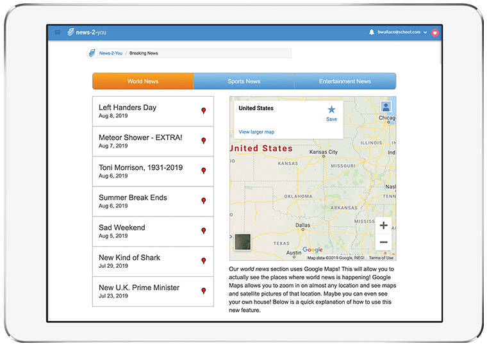This screenshot has width=487, height=346.
Task: Click the red heart icon in header
Action: click(435, 33)
